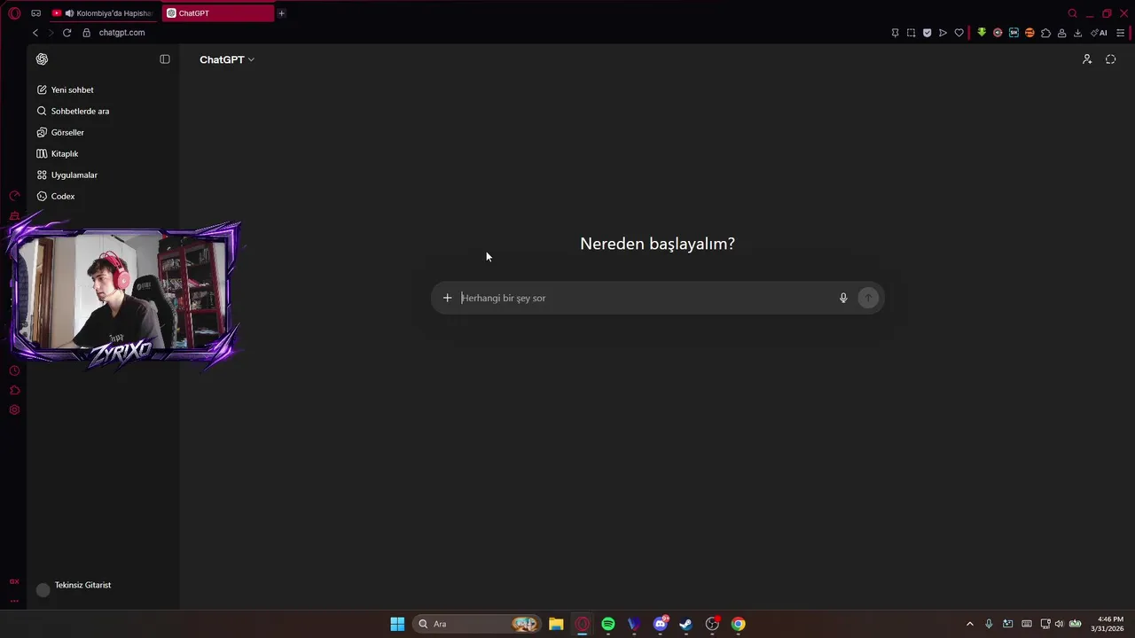Open the extensions cube icon

click(x=1045, y=33)
